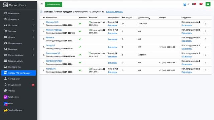Expand the Продажи submenu chevron
214x120 pixels.
pos(33,25)
